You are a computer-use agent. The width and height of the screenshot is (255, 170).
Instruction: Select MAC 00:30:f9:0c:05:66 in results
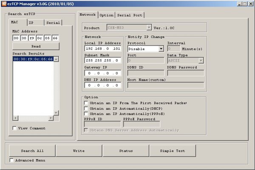33,59
